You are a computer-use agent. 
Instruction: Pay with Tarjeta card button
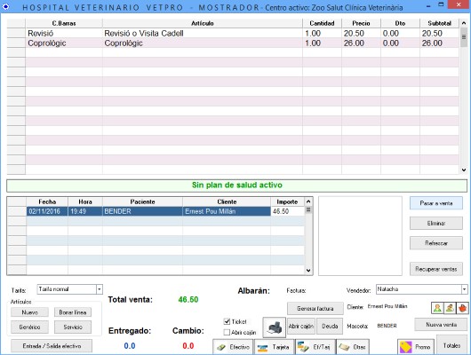pos(274,347)
